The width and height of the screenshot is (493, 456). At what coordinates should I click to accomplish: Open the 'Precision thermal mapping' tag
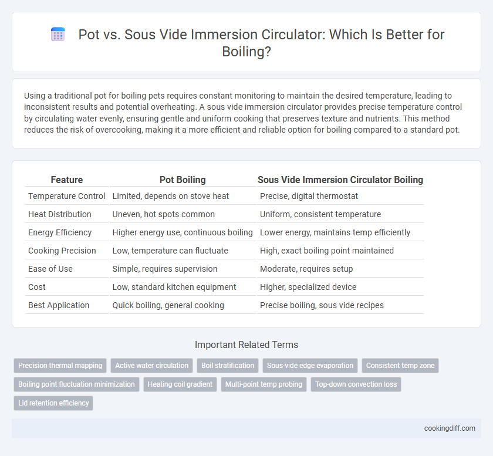[x=60, y=366]
